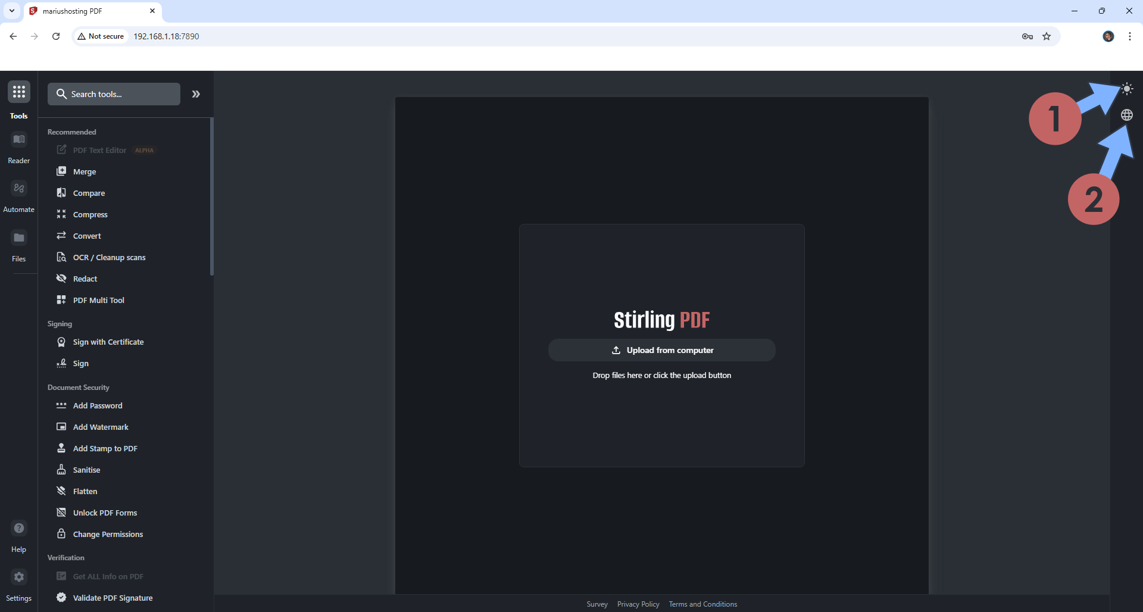Open the language globe selector
The width and height of the screenshot is (1143, 612).
[1126, 115]
